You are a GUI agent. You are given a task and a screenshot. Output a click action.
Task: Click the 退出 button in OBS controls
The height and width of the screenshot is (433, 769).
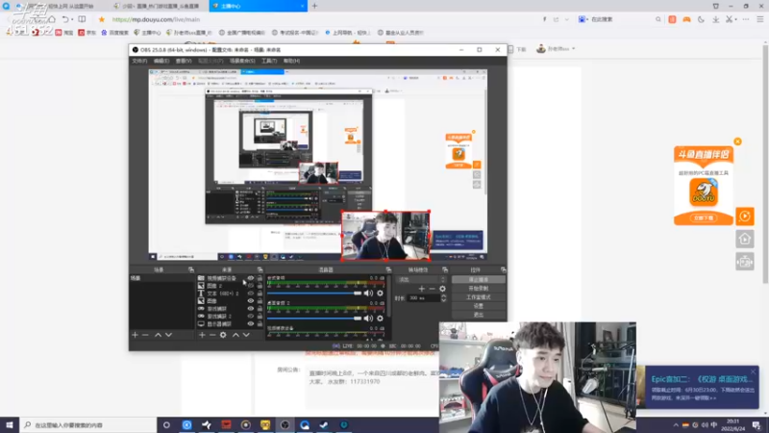[x=478, y=315]
